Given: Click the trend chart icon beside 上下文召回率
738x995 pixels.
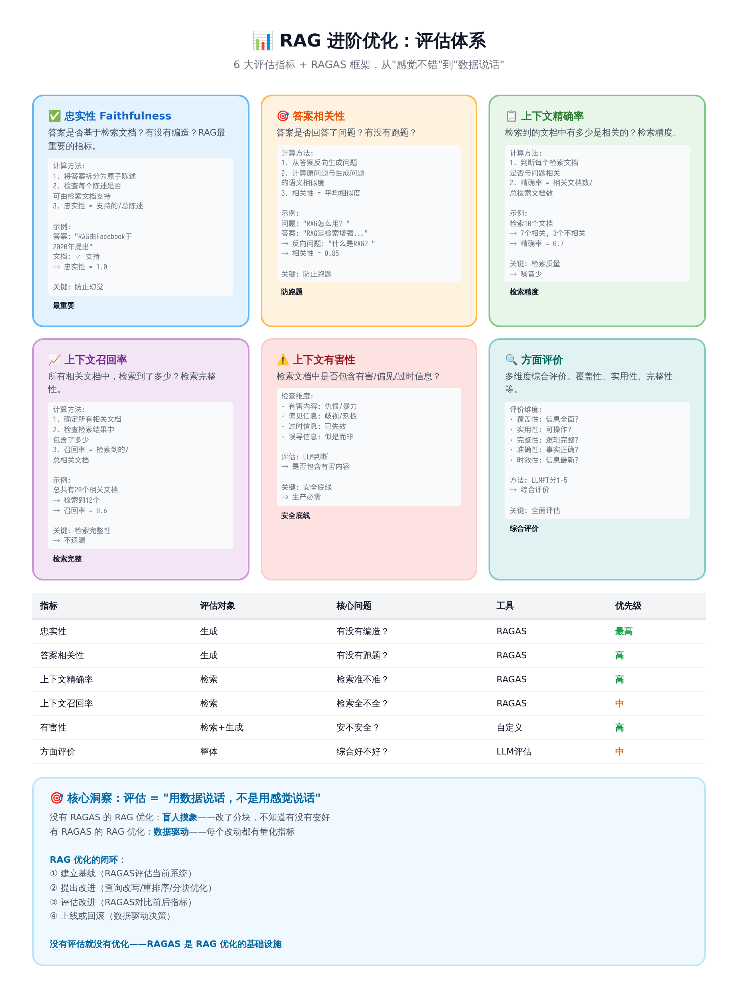Looking at the screenshot, I should pyautogui.click(x=54, y=360).
